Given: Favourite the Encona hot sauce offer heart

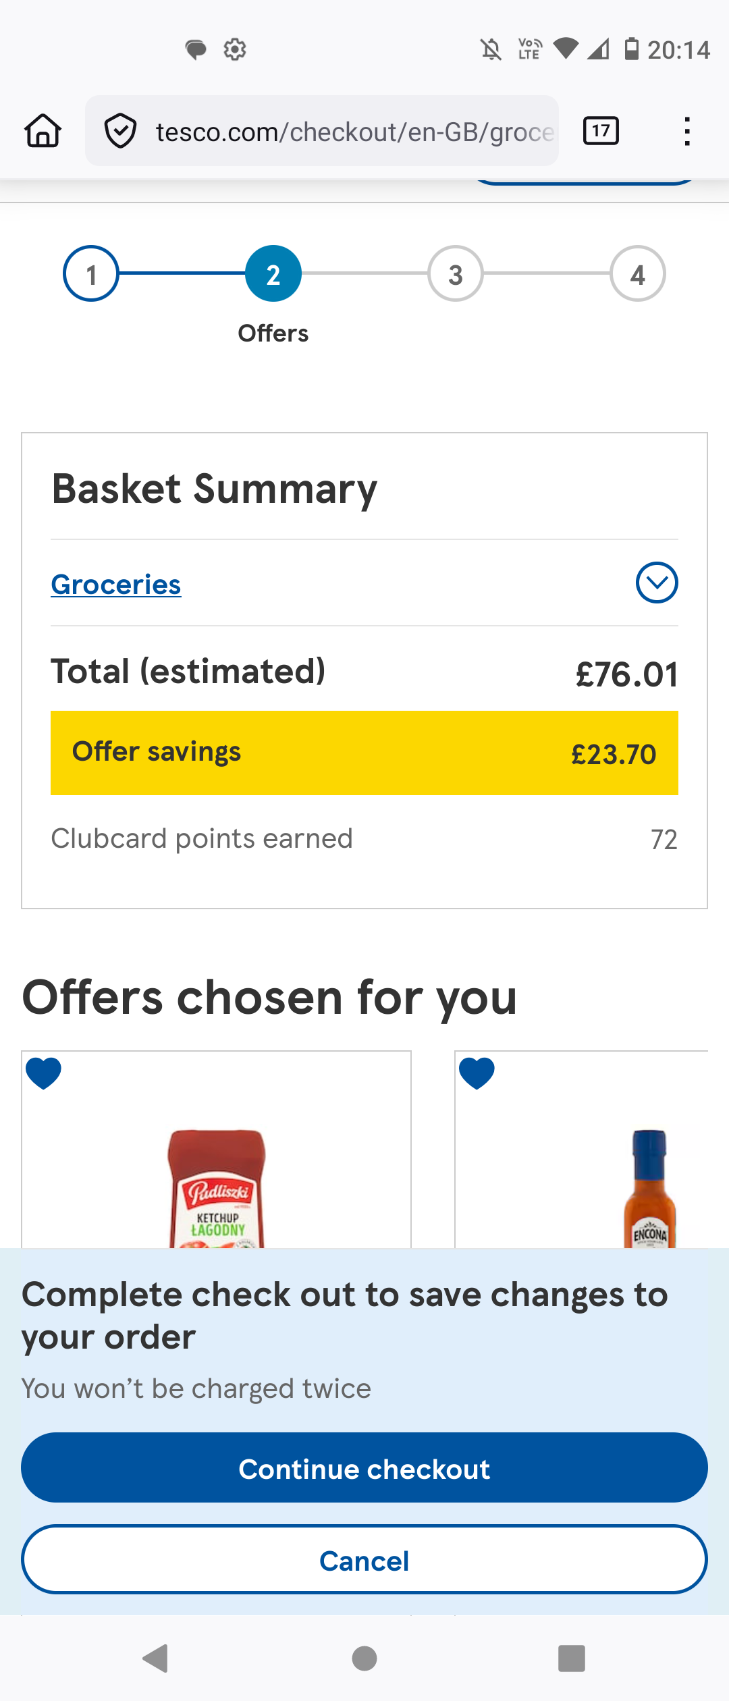Looking at the screenshot, I should 477,1073.
